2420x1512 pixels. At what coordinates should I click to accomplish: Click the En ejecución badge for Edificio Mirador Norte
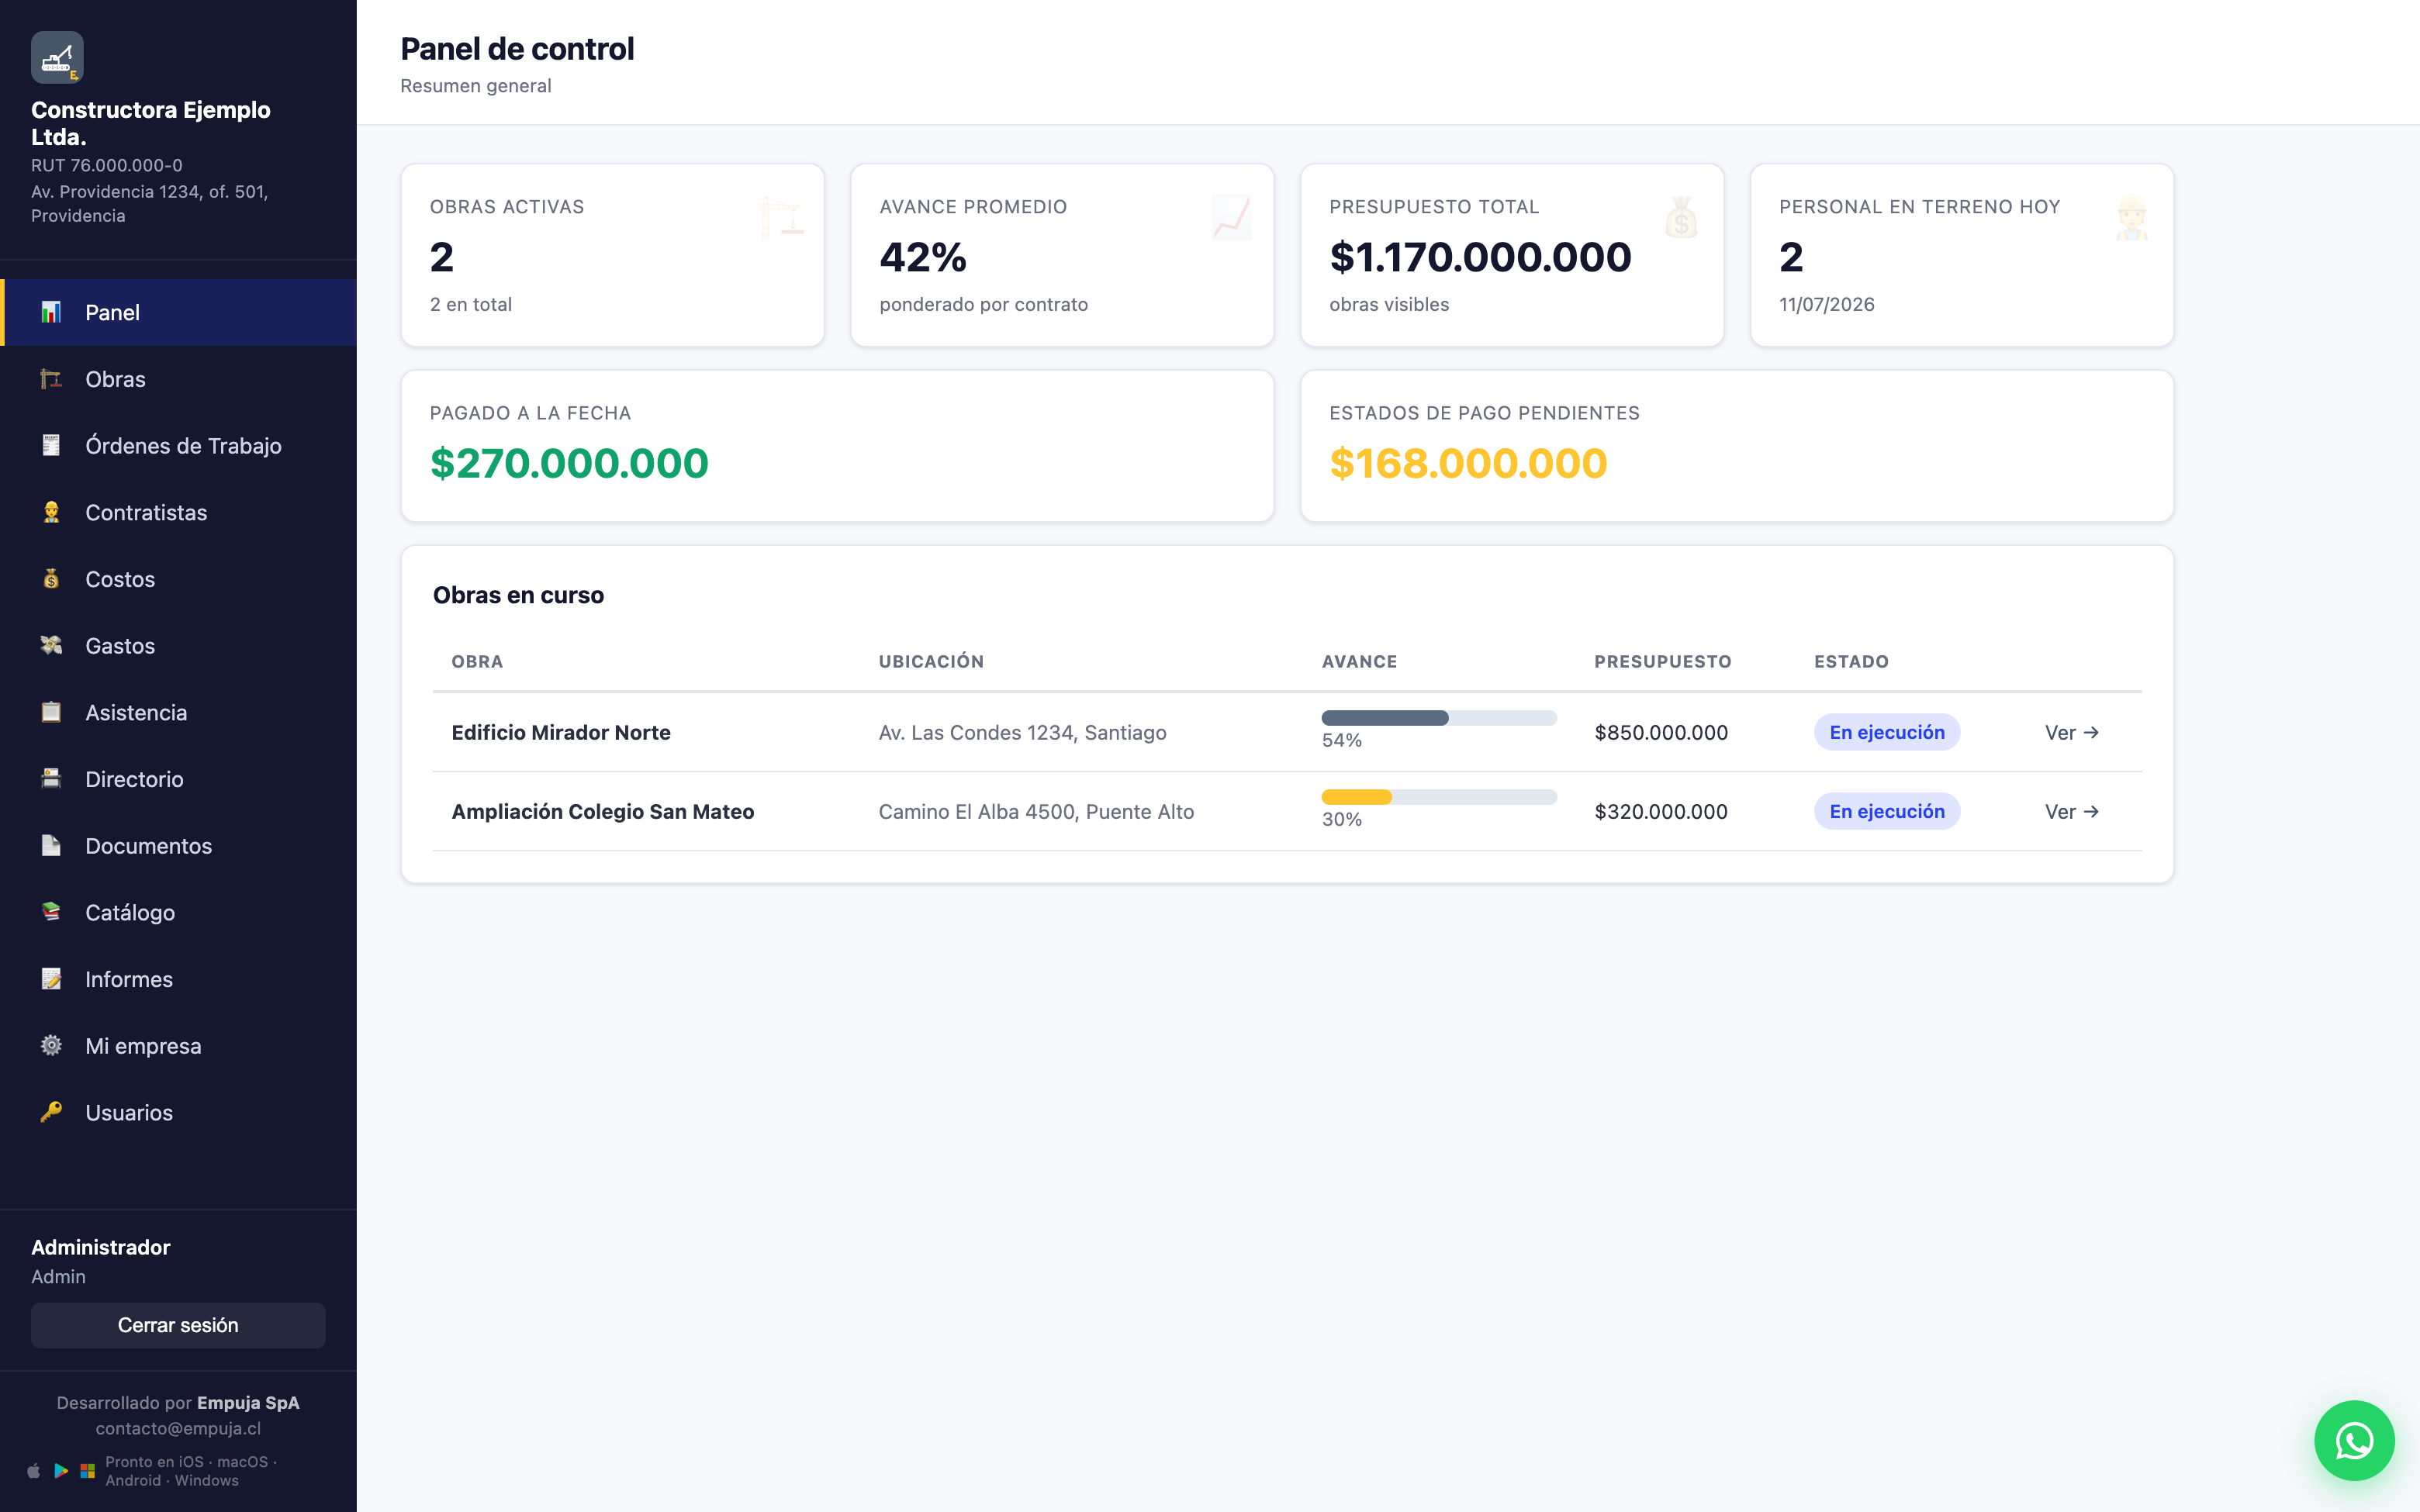pos(1886,732)
